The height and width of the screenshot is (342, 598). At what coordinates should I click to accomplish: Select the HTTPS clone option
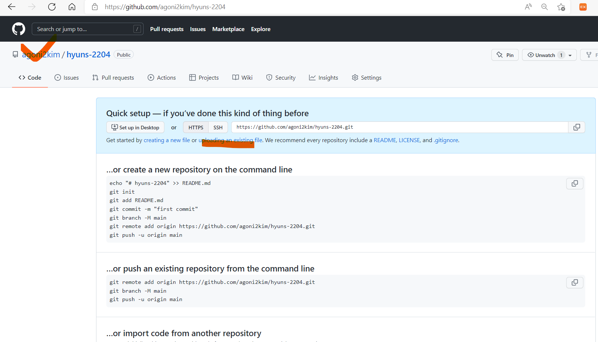tap(196, 127)
